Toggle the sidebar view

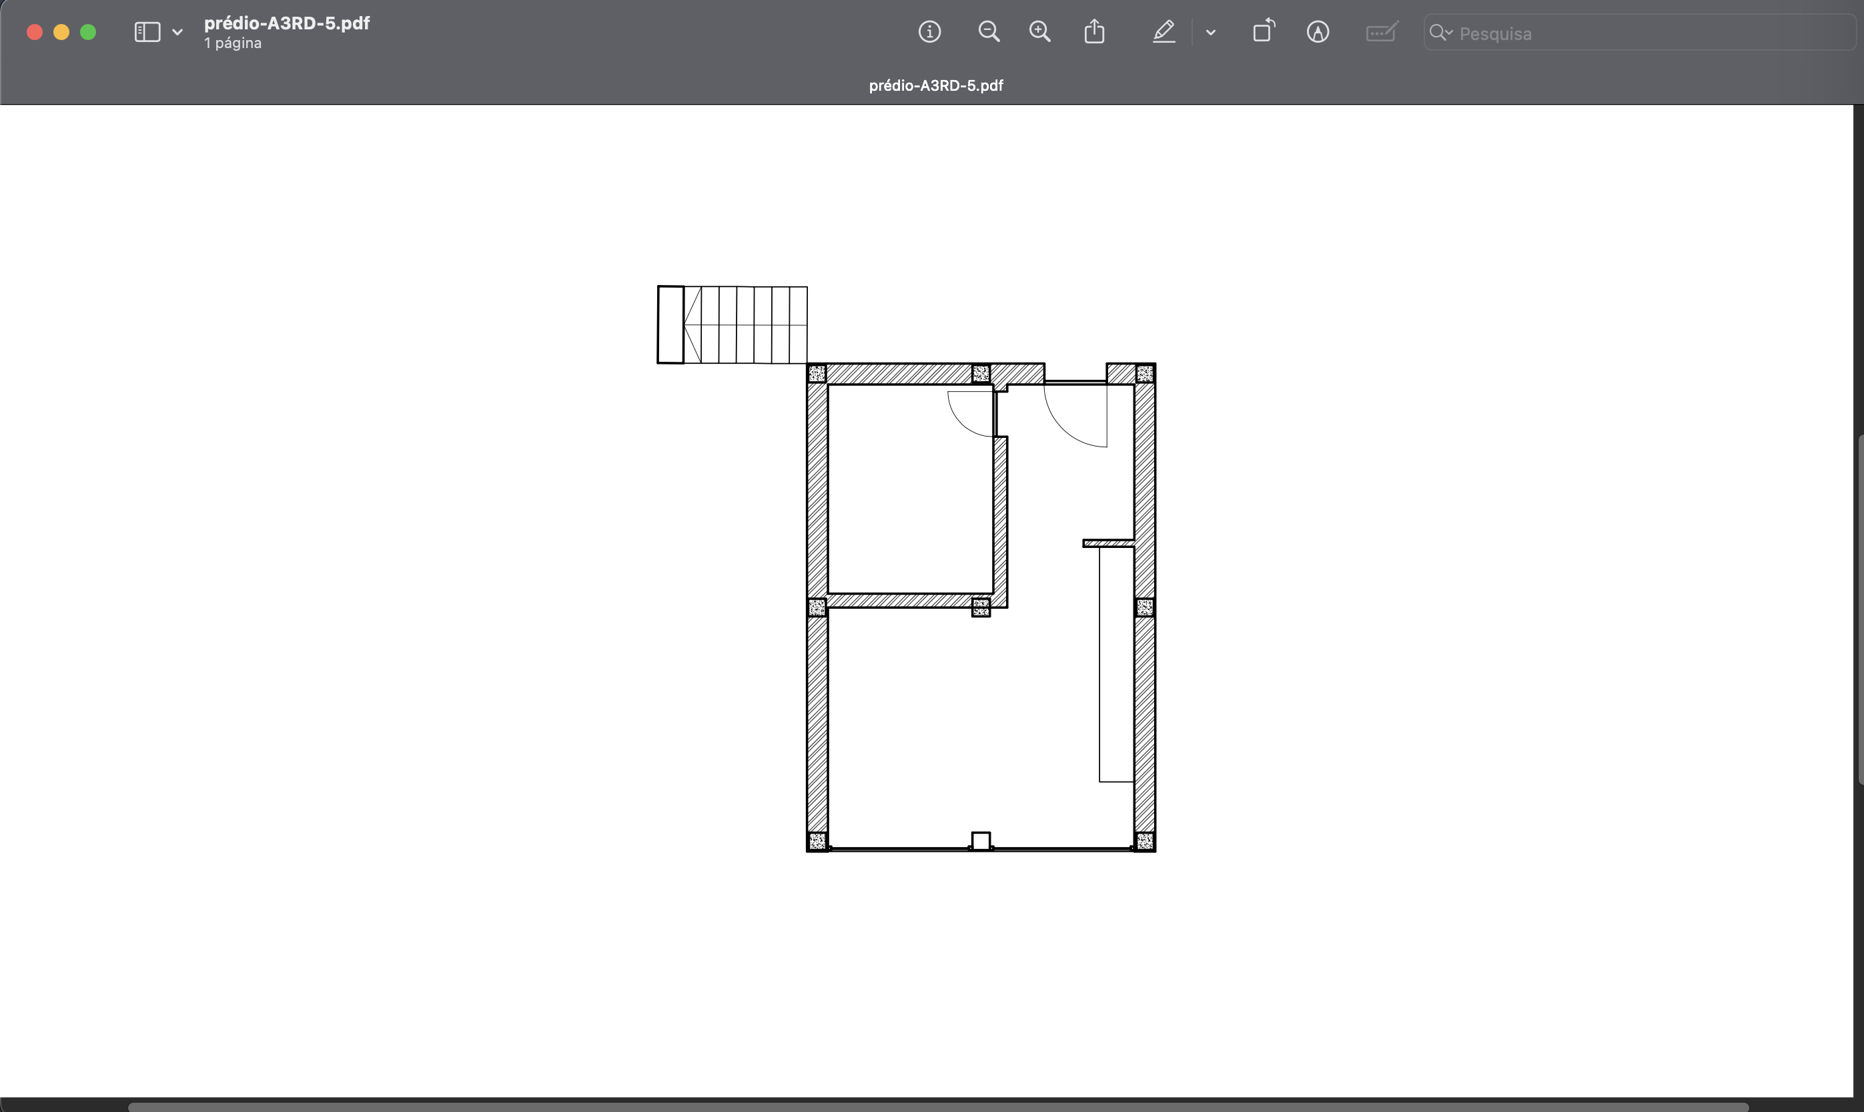coord(147,32)
